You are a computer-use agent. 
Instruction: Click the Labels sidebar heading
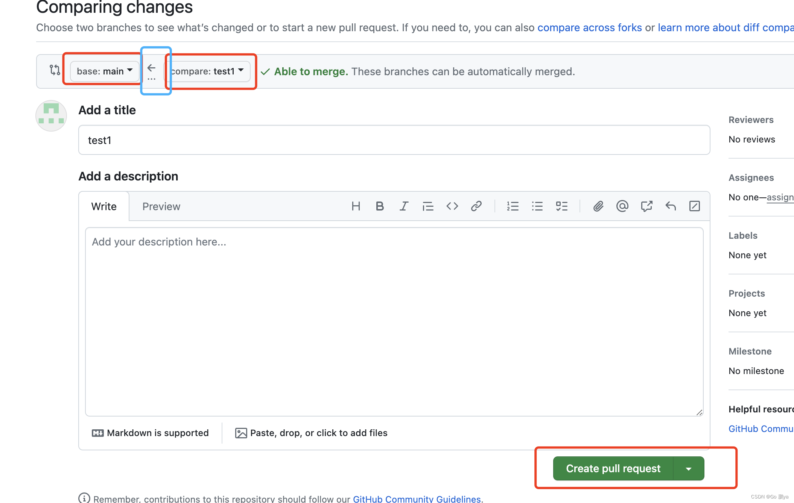click(x=743, y=235)
